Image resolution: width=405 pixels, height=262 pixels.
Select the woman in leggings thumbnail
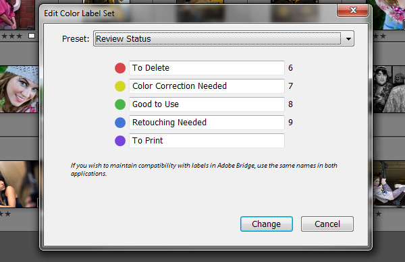[x=389, y=184]
